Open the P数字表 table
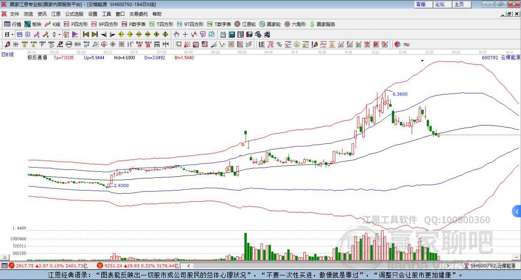Screen dimensions: 521x280 coord(134,24)
